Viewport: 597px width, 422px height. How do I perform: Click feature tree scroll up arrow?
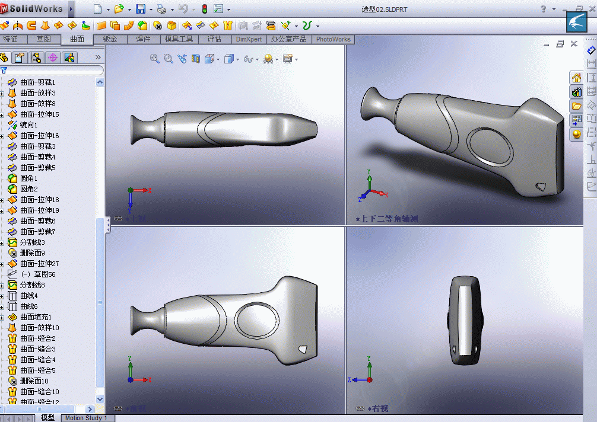pos(100,82)
